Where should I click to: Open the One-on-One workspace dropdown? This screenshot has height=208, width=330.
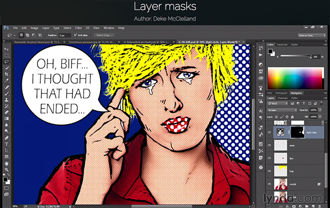point(312,35)
